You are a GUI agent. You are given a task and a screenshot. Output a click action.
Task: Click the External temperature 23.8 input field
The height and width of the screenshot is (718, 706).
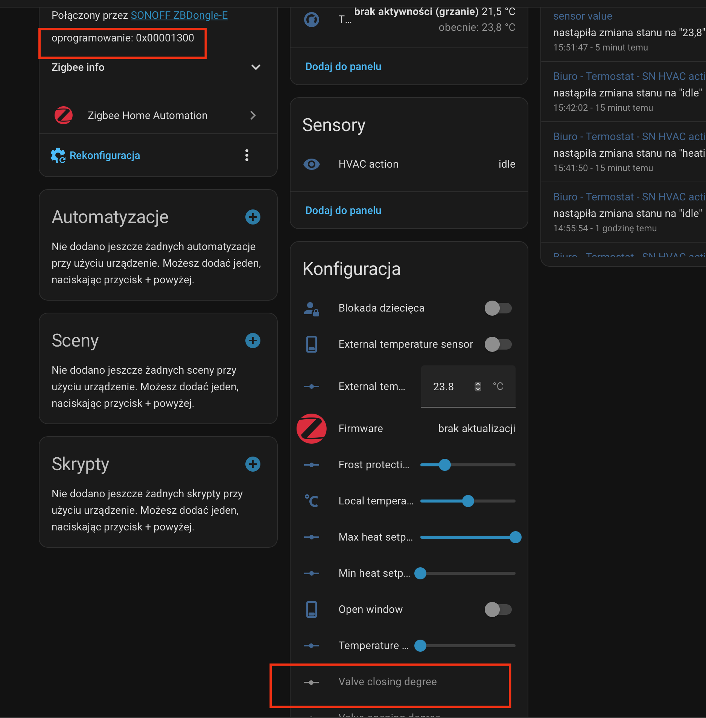[449, 386]
